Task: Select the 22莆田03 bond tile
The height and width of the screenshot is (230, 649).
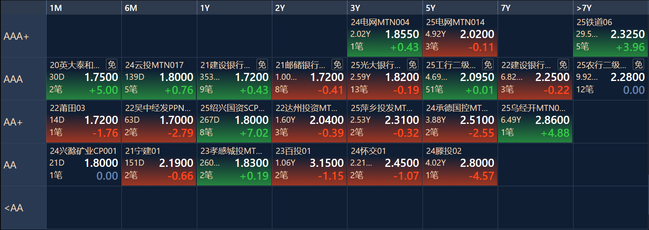Action: [x=84, y=121]
